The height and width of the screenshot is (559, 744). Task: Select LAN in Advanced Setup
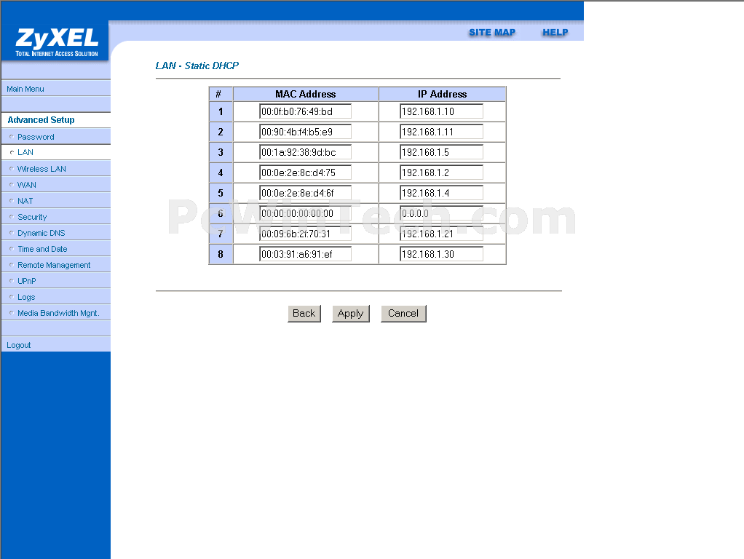(25, 152)
